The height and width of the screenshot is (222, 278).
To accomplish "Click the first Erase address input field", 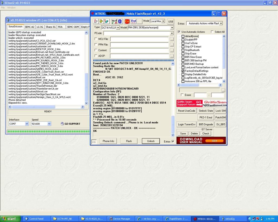I will coord(200,95).
